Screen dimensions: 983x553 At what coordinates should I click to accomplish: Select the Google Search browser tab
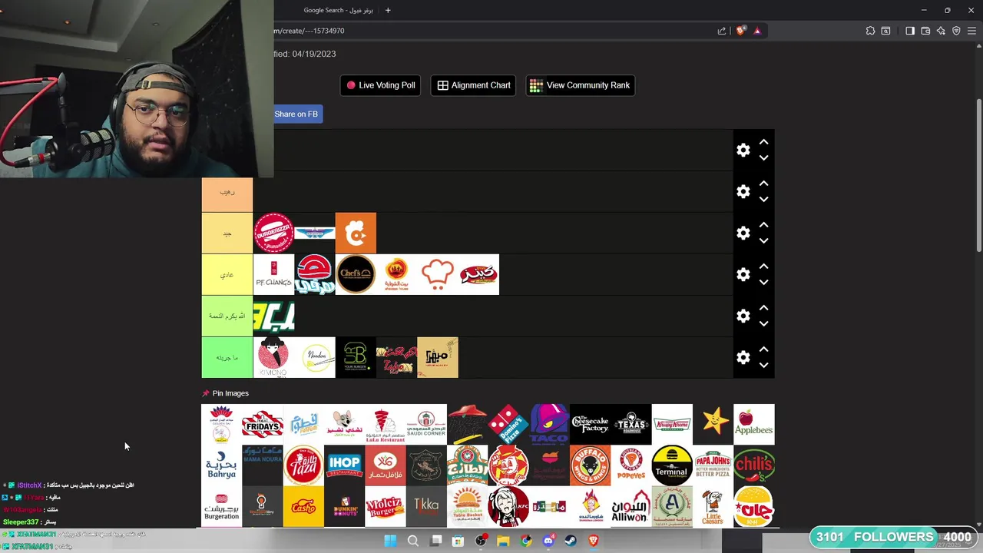click(338, 10)
